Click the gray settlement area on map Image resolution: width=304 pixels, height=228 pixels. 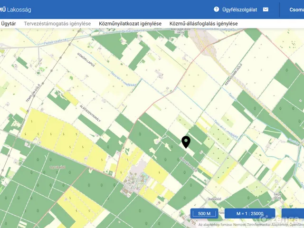point(134,180)
